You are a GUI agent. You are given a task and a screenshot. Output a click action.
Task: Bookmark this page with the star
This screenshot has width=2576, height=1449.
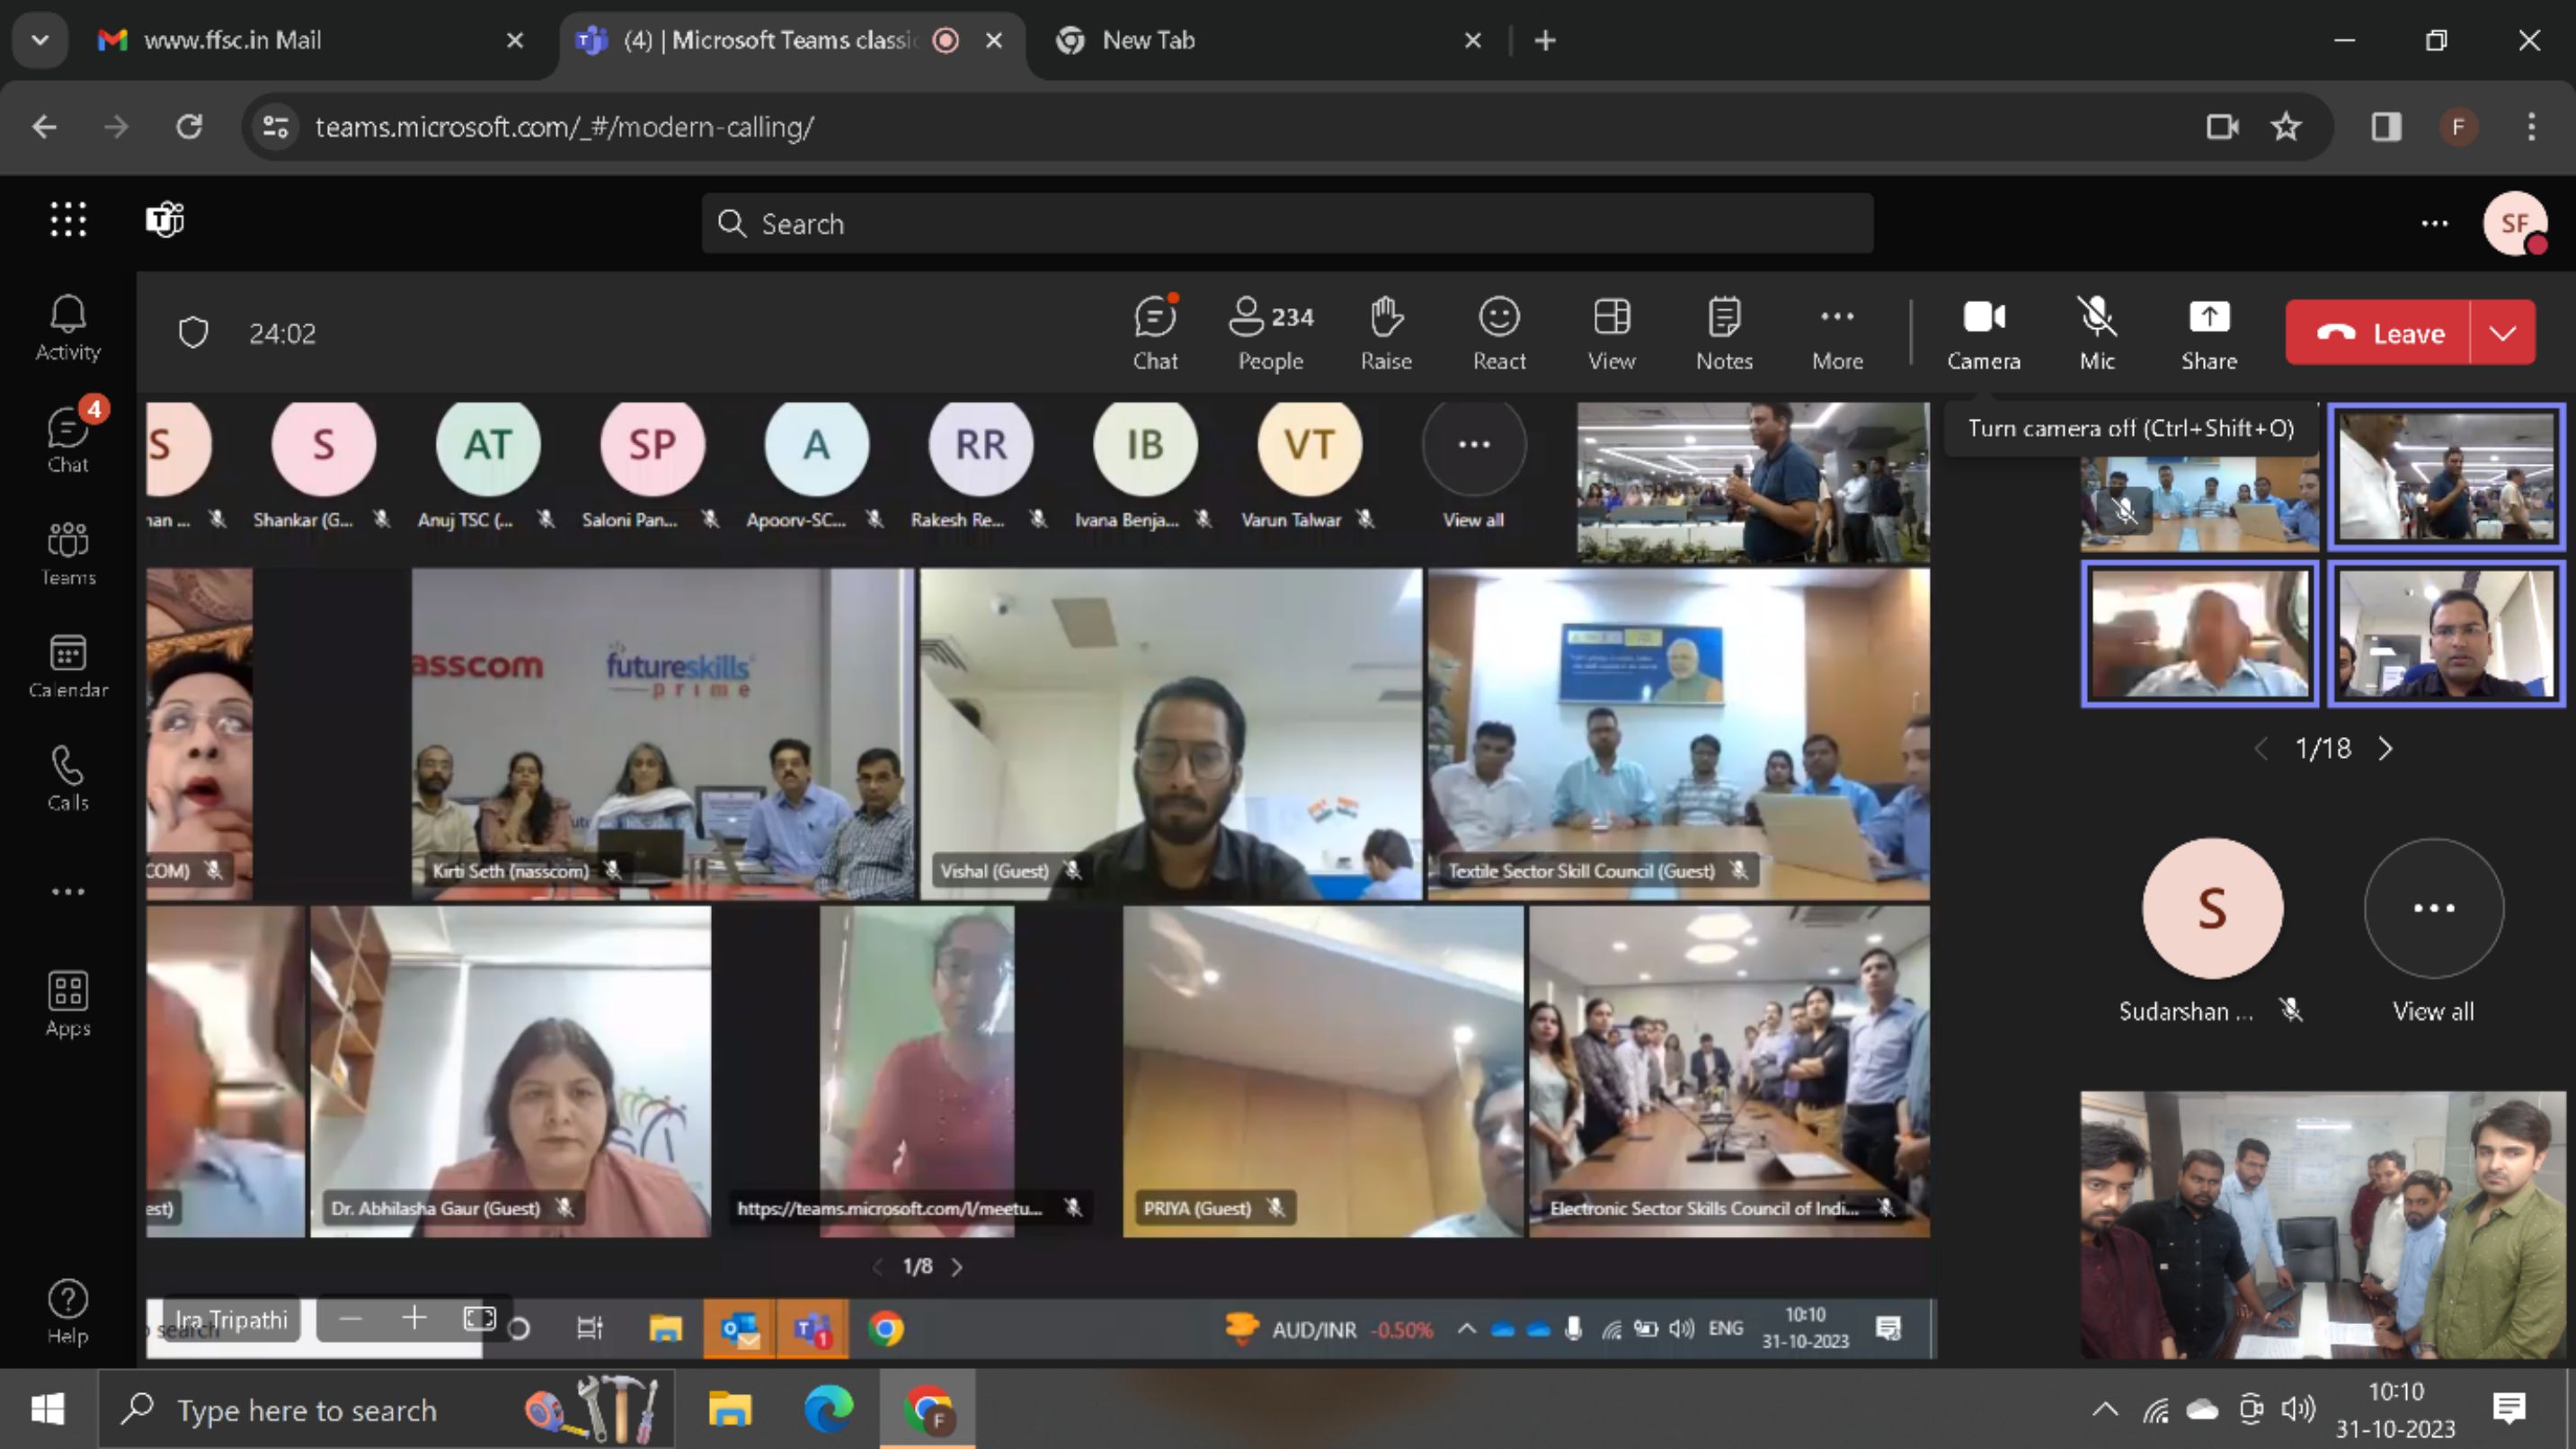click(x=2286, y=127)
